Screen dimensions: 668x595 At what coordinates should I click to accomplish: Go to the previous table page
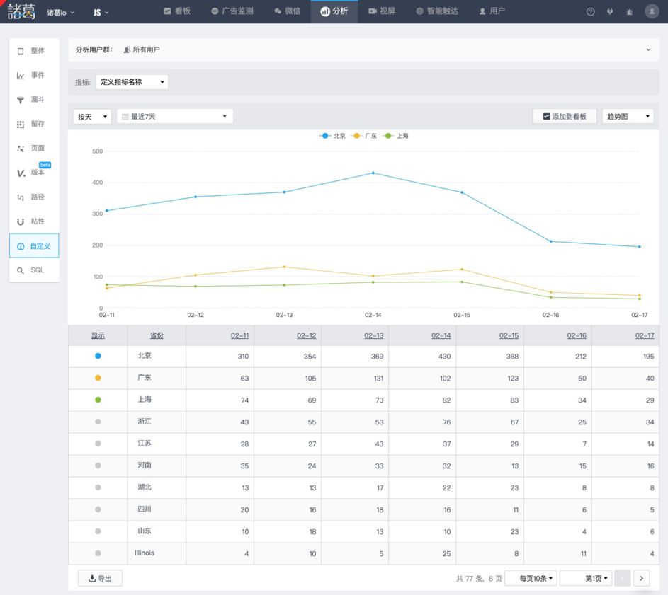click(623, 578)
